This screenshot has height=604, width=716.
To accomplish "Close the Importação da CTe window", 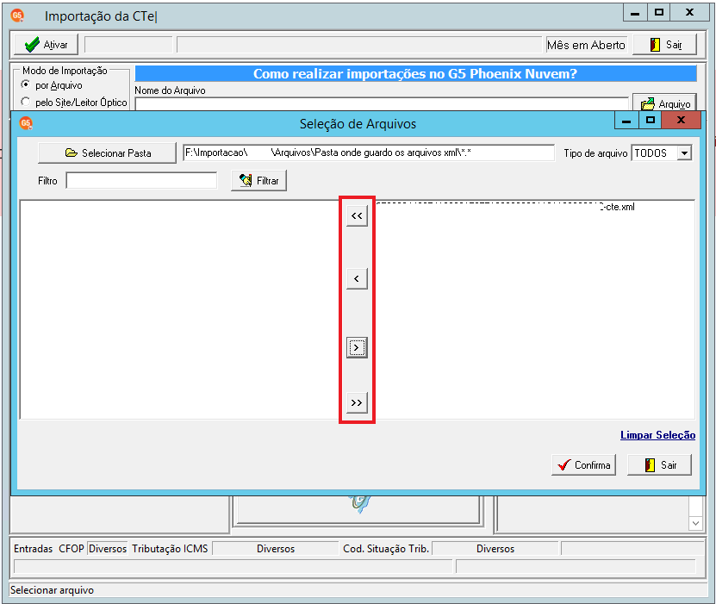I will [689, 12].
